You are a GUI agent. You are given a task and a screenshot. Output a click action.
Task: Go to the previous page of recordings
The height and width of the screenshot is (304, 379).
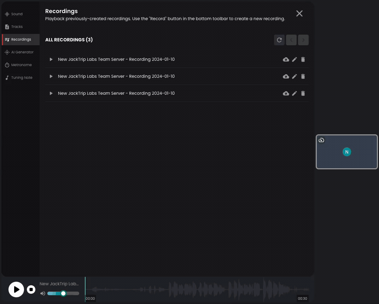pos(291,40)
